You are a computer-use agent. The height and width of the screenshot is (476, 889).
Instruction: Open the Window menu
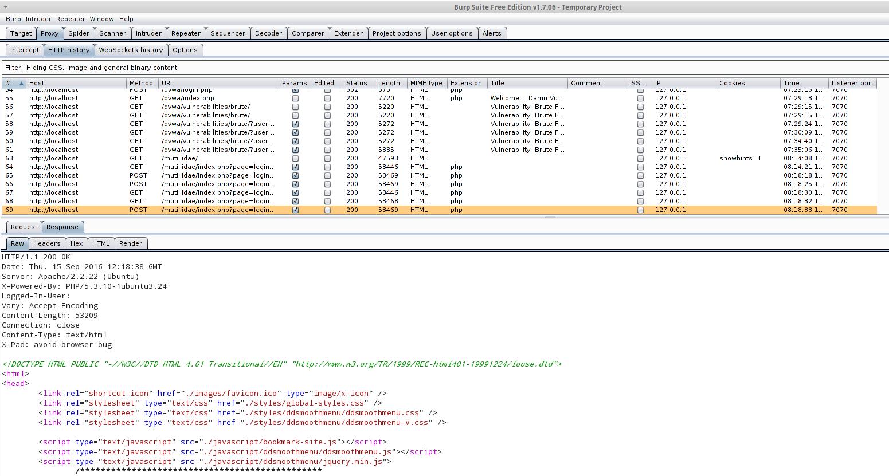(101, 19)
